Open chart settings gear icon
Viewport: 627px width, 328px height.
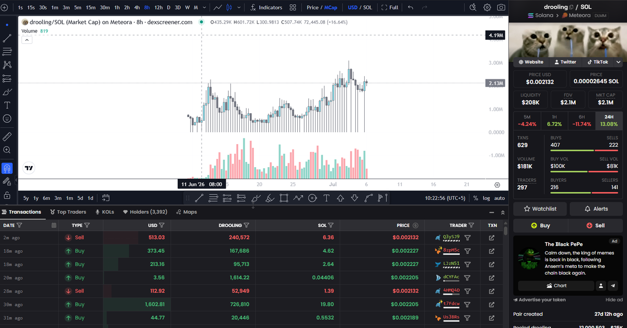pyautogui.click(x=487, y=7)
